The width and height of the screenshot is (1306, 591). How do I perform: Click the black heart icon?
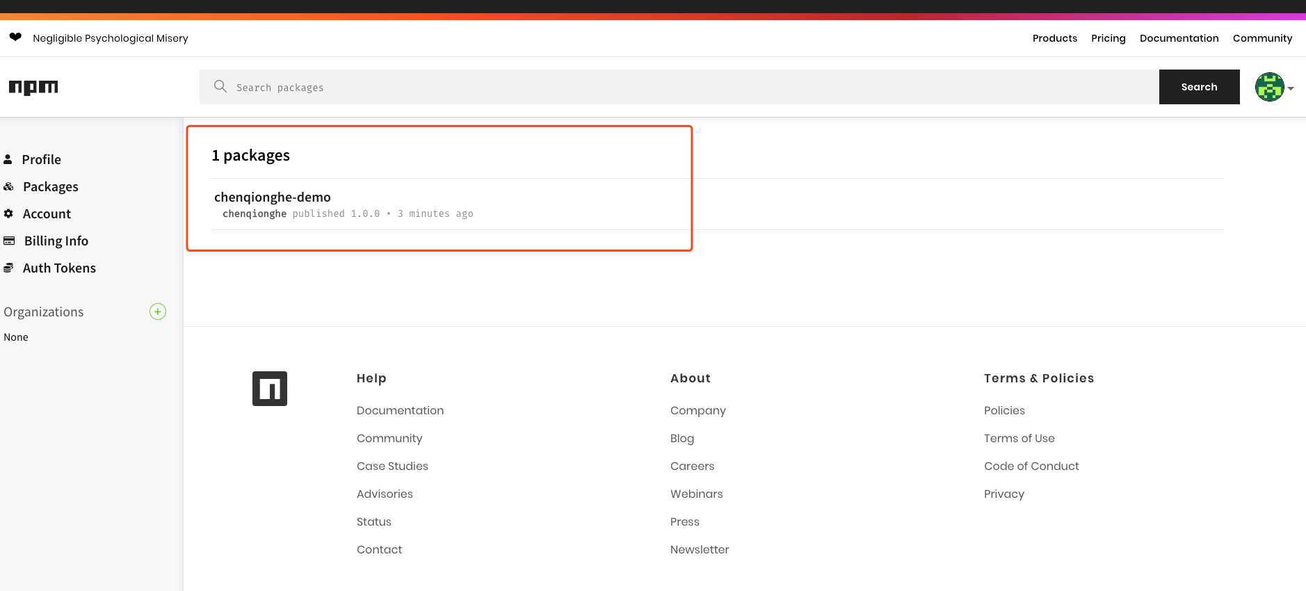tap(15, 37)
